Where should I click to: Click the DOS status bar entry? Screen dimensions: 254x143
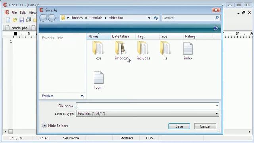pyautogui.click(x=149, y=138)
